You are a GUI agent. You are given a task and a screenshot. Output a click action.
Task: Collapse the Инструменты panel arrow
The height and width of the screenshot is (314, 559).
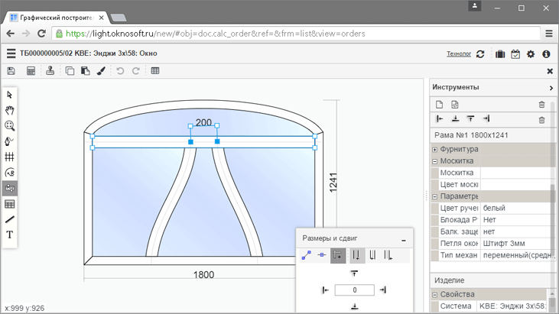click(x=551, y=88)
